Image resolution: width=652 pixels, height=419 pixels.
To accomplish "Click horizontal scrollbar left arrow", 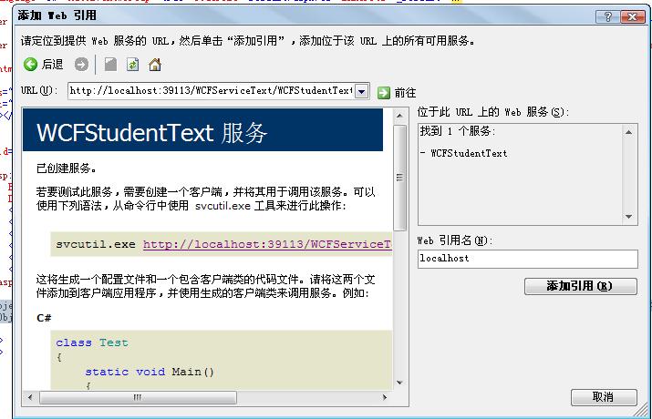I will (30, 397).
